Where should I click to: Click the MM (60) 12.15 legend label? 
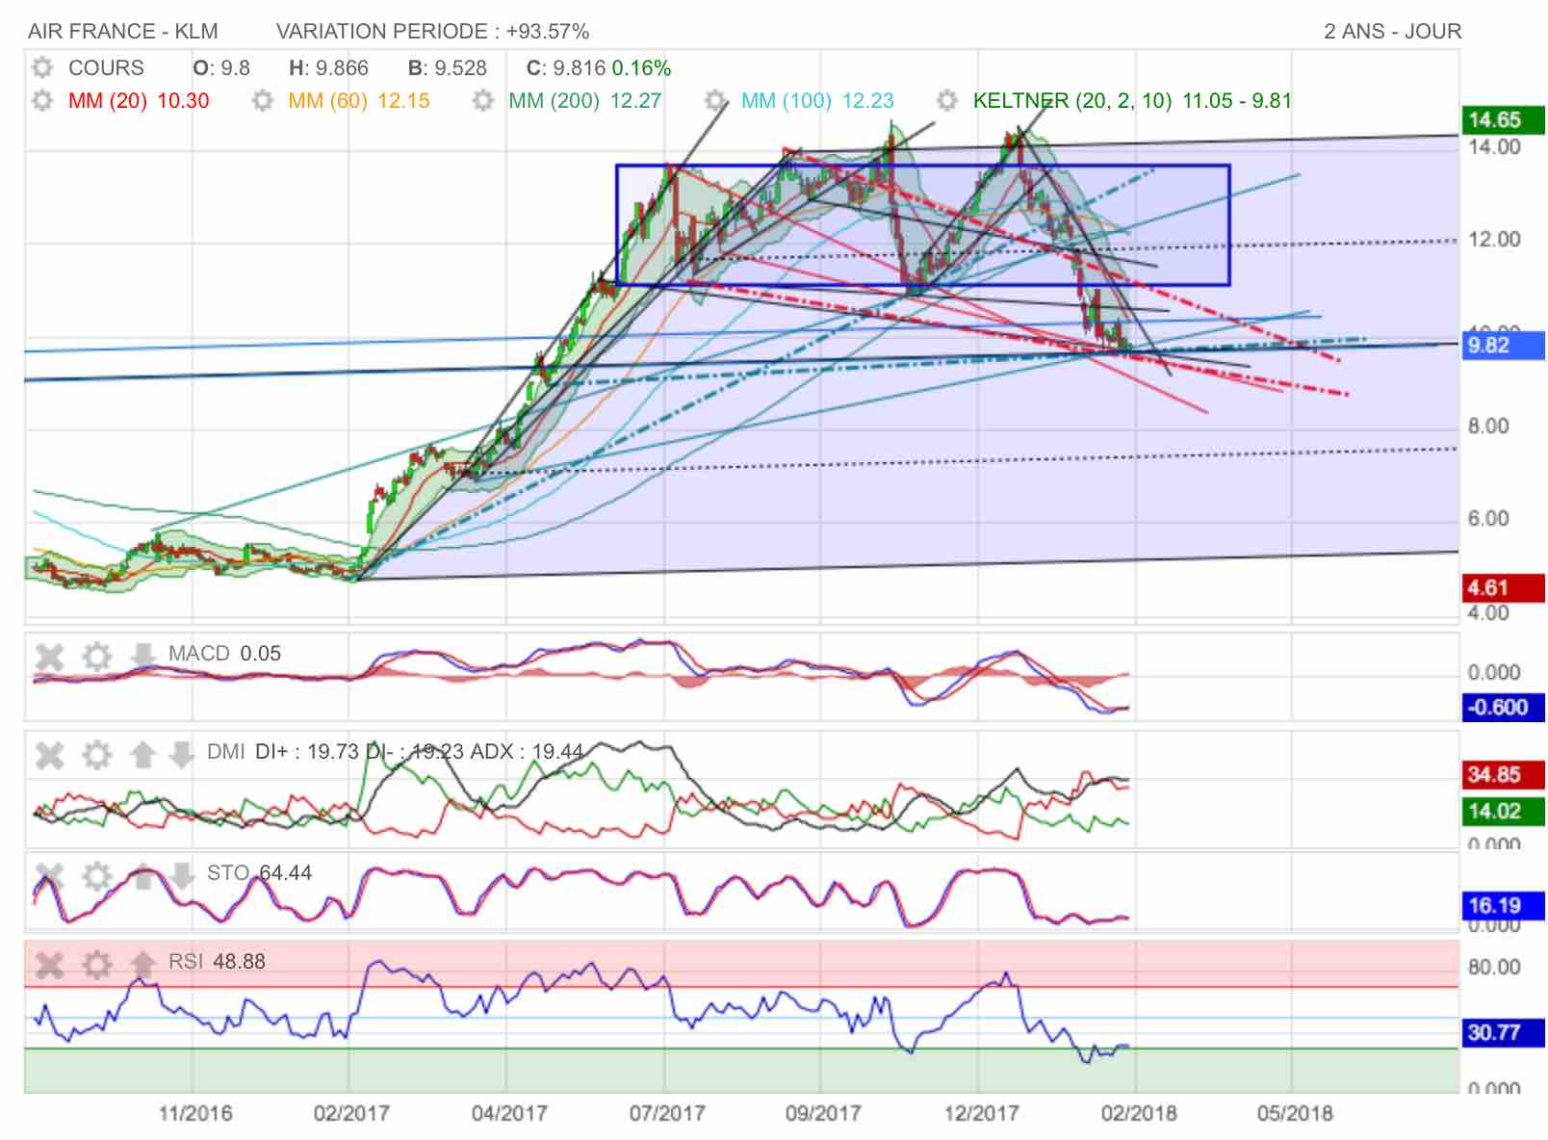pyautogui.click(x=359, y=101)
